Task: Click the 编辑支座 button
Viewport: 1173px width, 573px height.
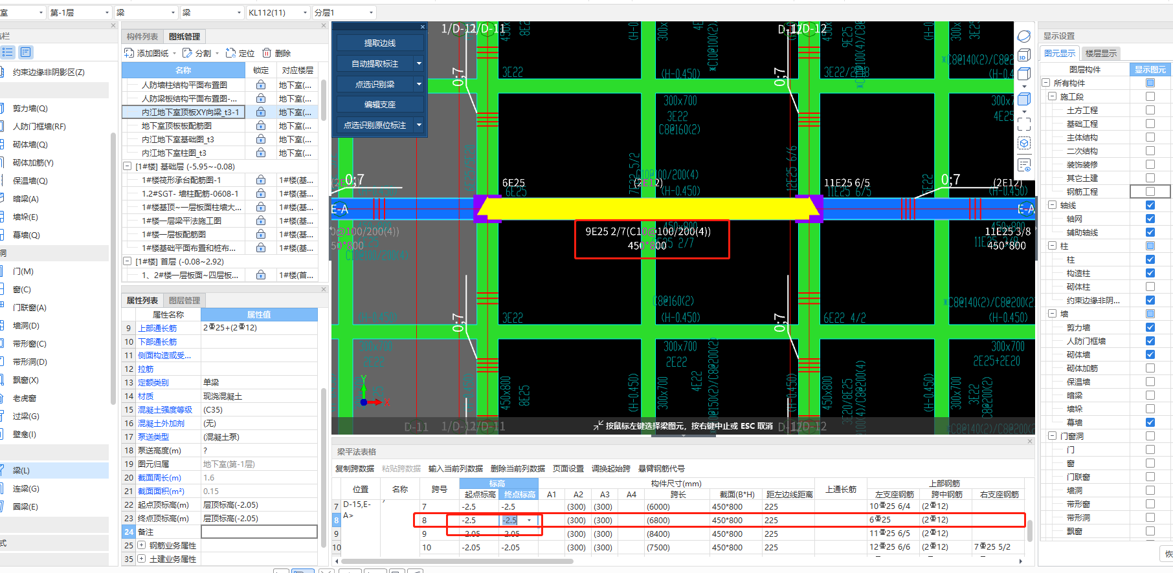Action: point(380,104)
